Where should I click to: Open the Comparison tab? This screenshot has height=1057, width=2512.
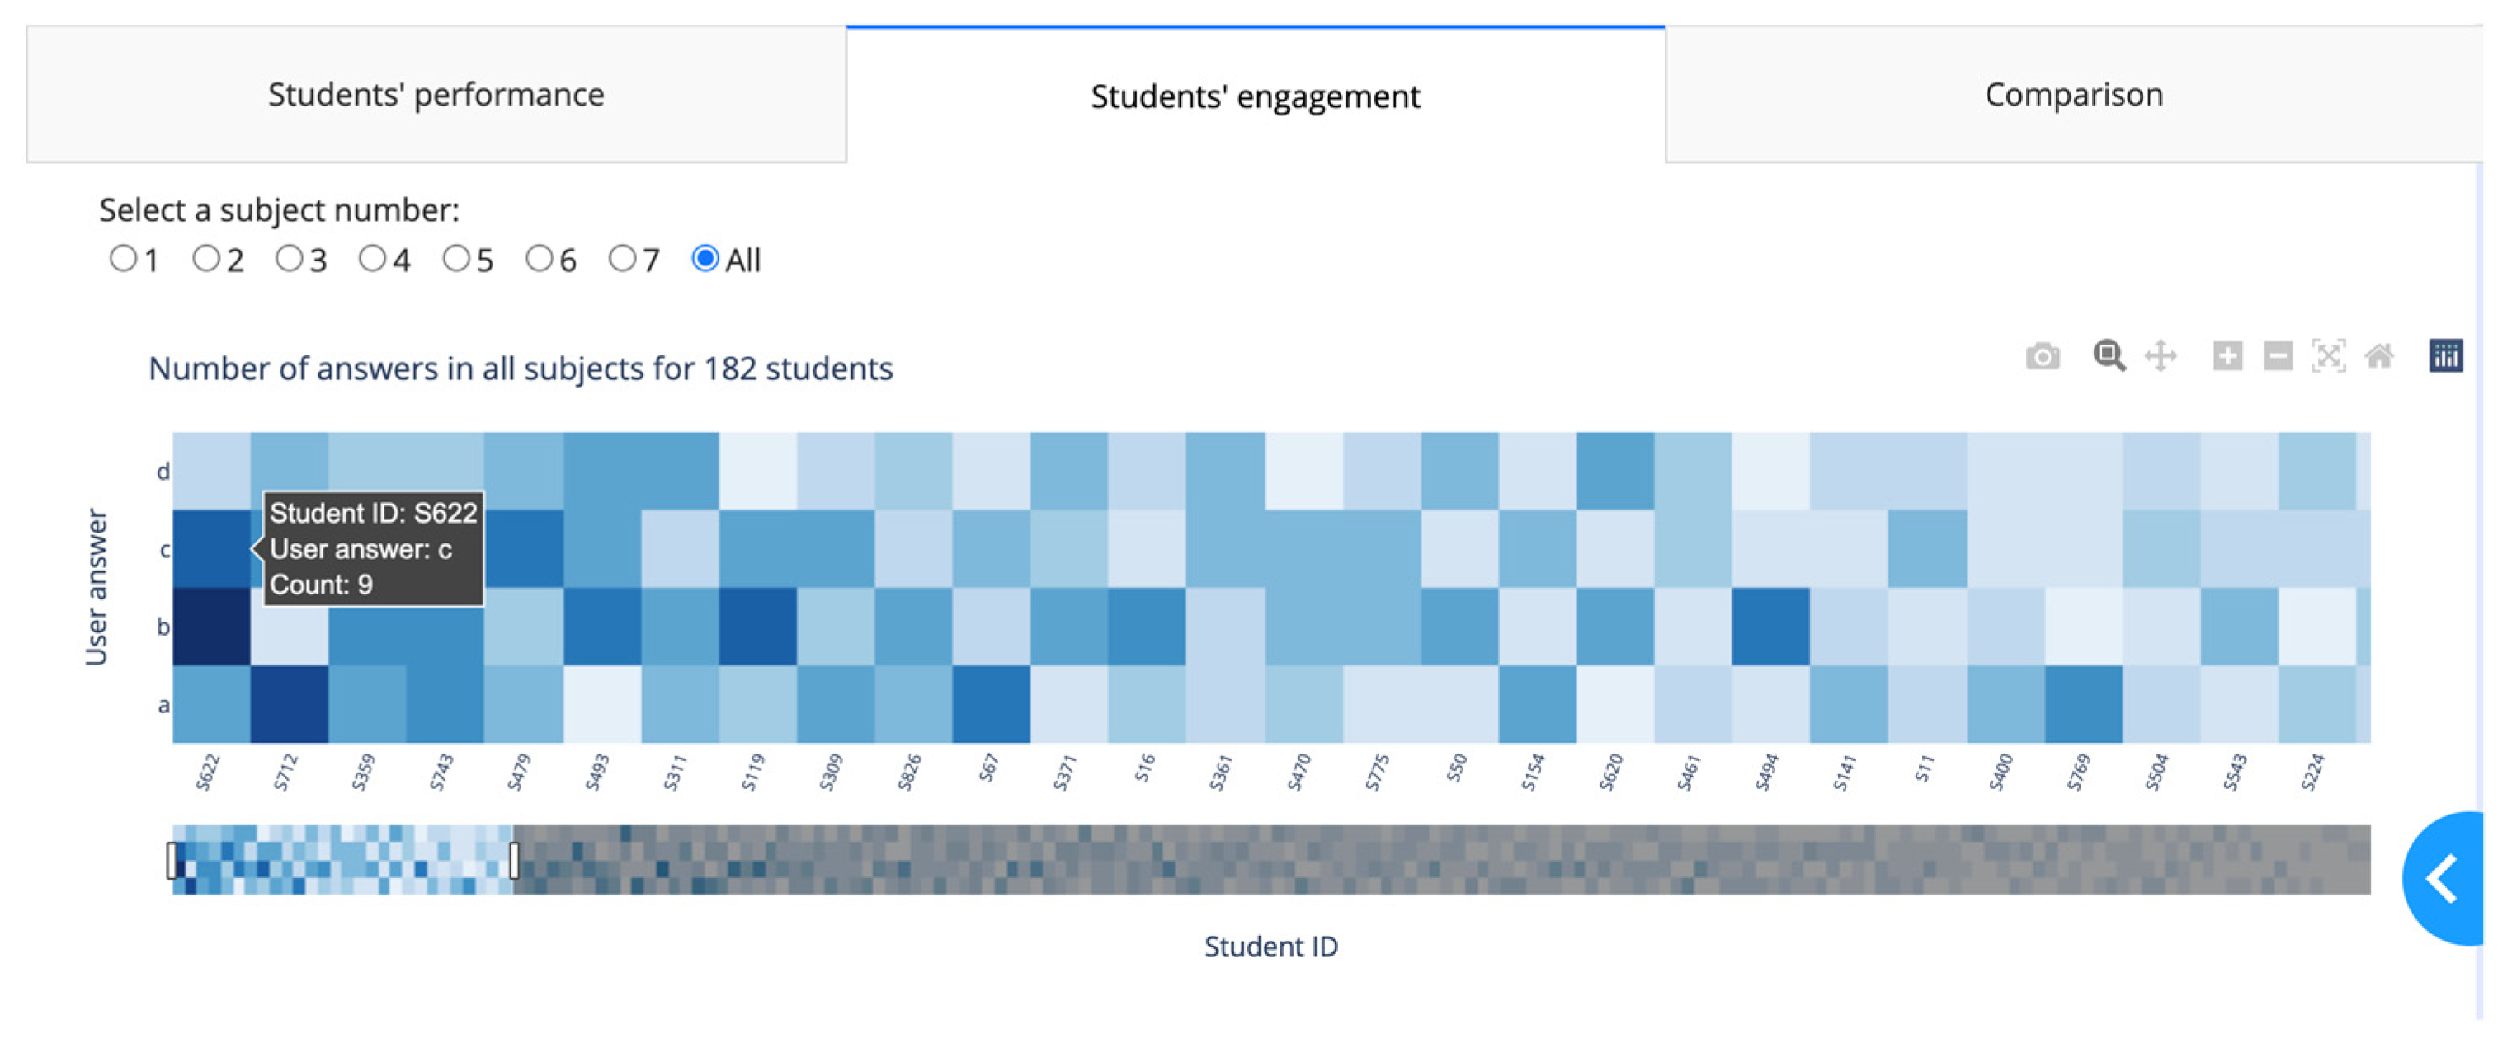click(x=2073, y=95)
